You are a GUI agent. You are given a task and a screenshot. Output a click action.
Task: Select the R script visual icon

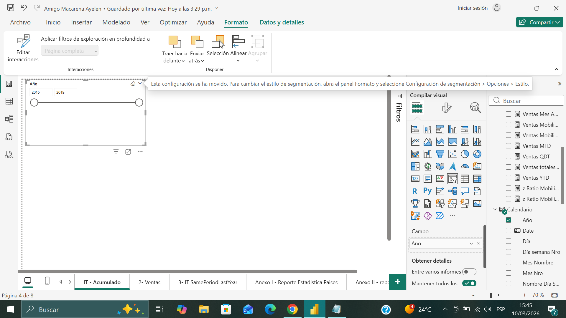click(415, 191)
